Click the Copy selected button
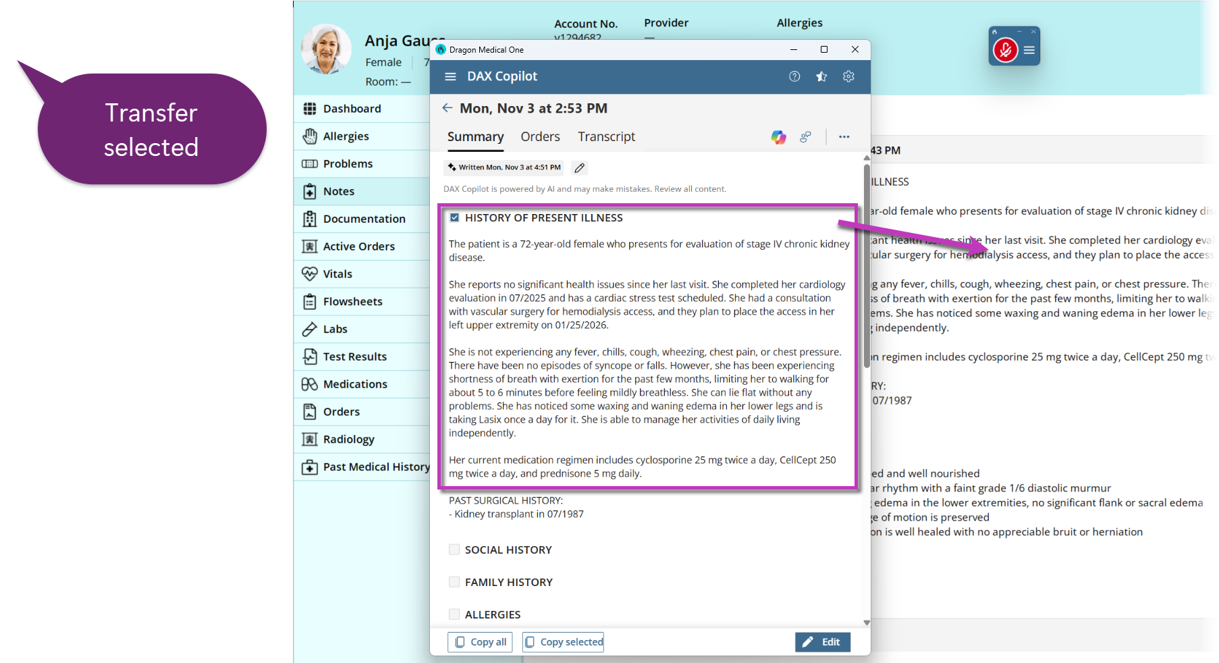 (x=562, y=641)
